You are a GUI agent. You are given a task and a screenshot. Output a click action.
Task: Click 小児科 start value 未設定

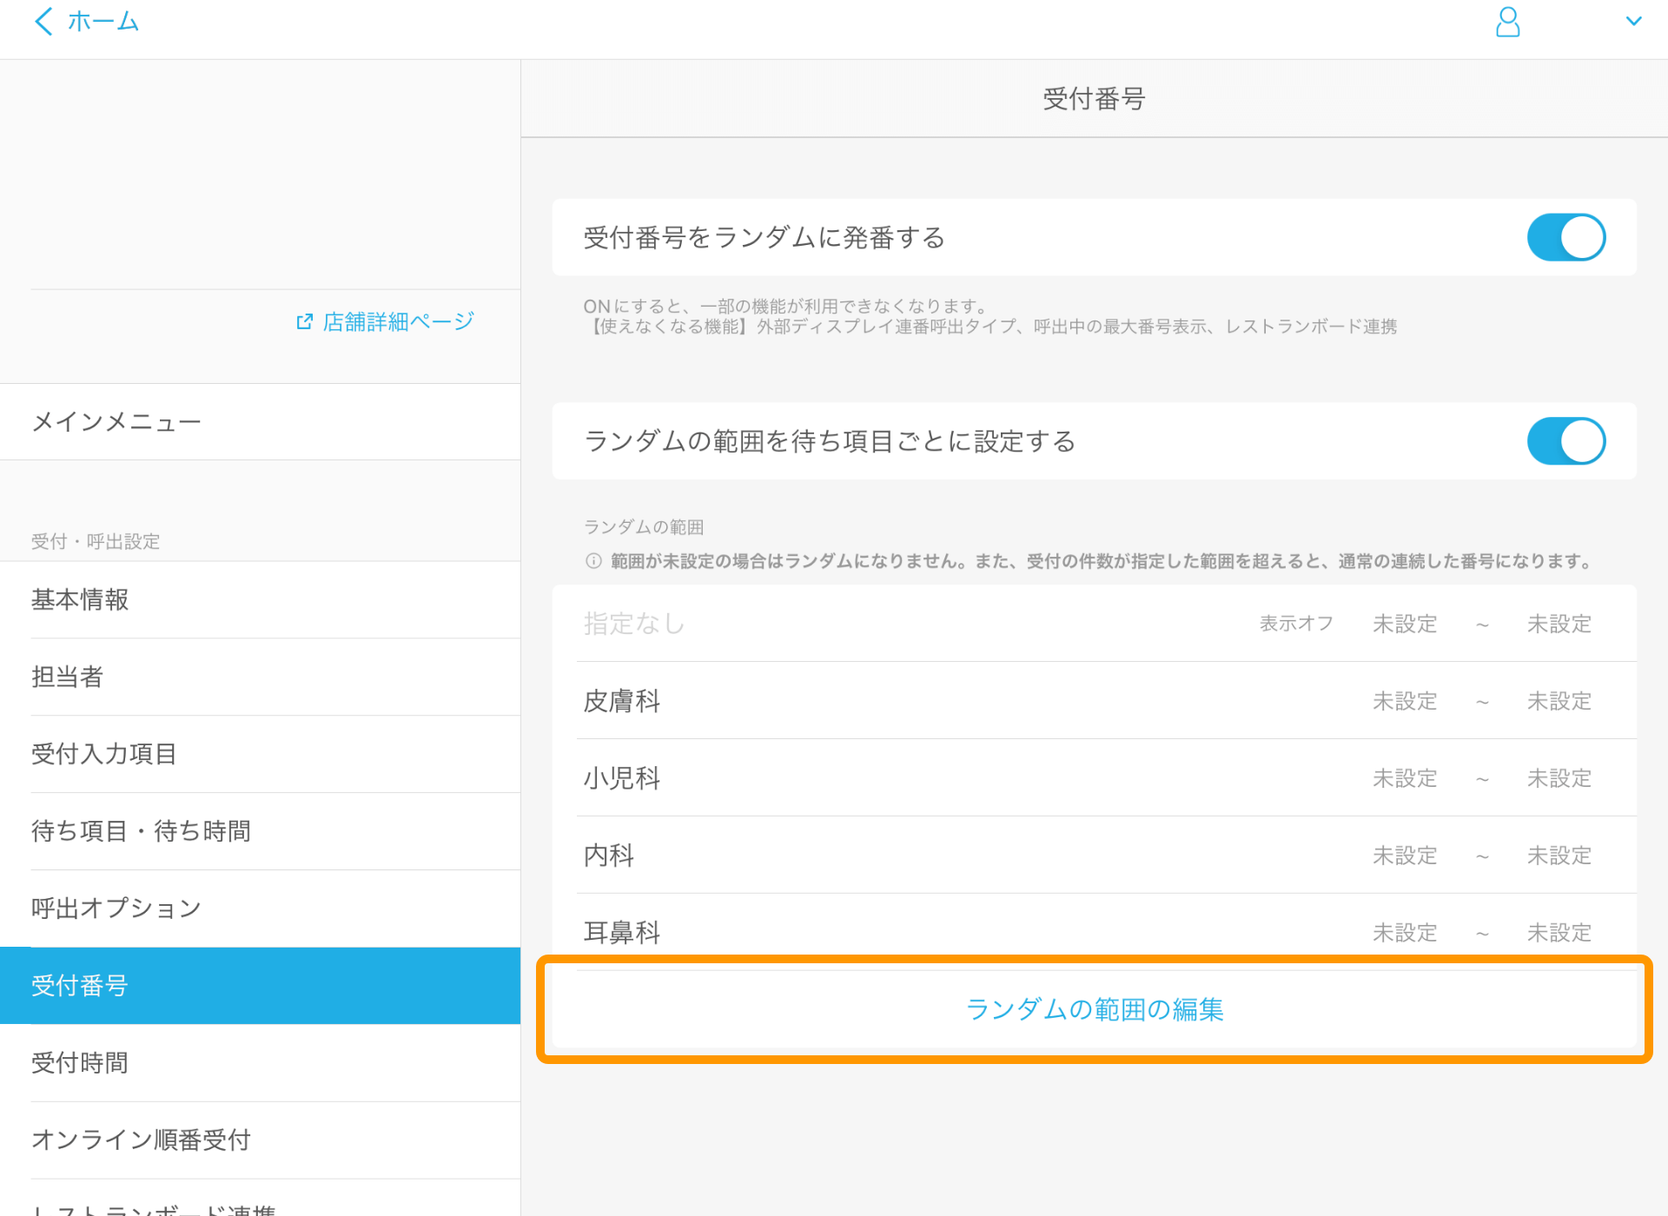[1405, 778]
